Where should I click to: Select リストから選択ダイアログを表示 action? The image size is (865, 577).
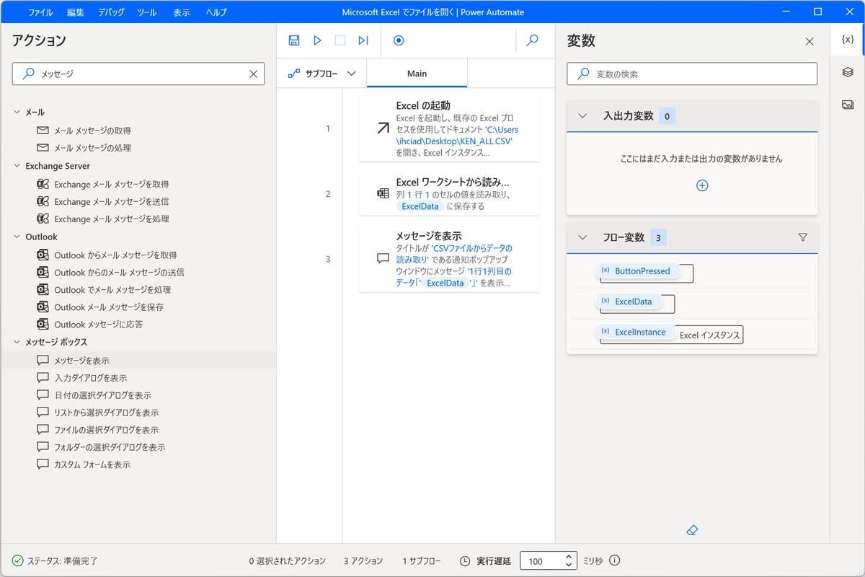coord(106,412)
